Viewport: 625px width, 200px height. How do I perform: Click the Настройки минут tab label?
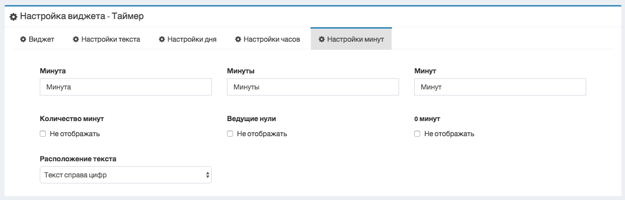351,39
